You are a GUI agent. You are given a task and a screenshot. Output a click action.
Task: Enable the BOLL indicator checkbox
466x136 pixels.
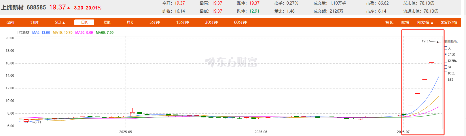click(x=446, y=73)
